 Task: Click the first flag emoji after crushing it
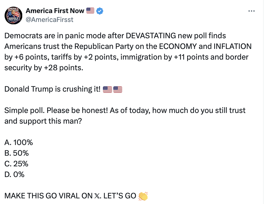[x=107, y=89]
